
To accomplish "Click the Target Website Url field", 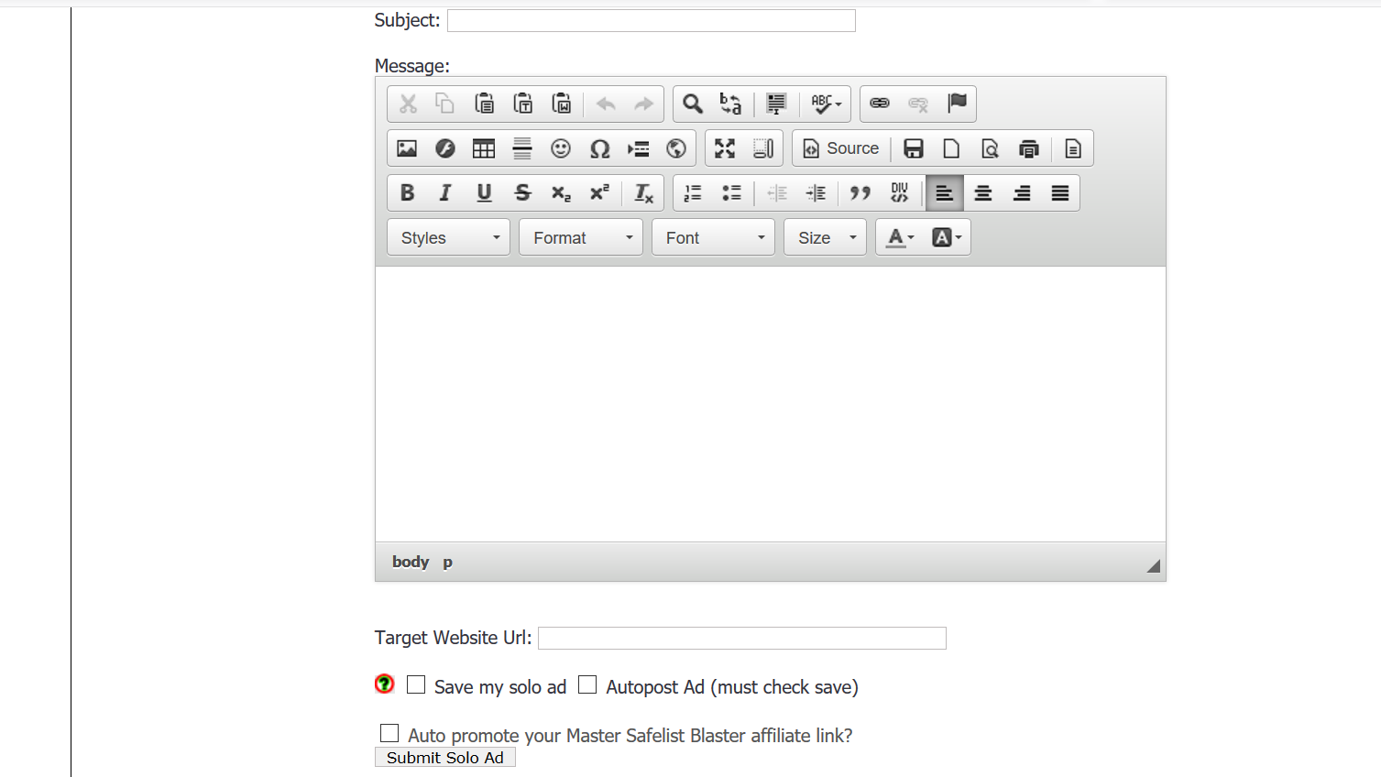I will tap(742, 639).
